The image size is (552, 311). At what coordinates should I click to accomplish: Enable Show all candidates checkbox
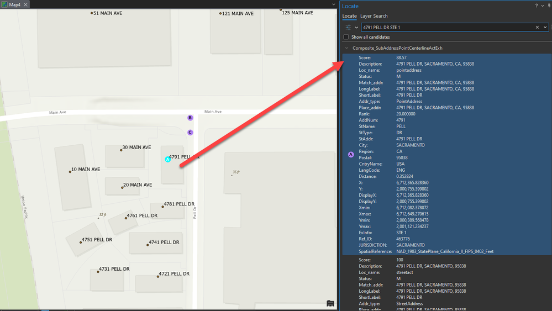(x=346, y=37)
